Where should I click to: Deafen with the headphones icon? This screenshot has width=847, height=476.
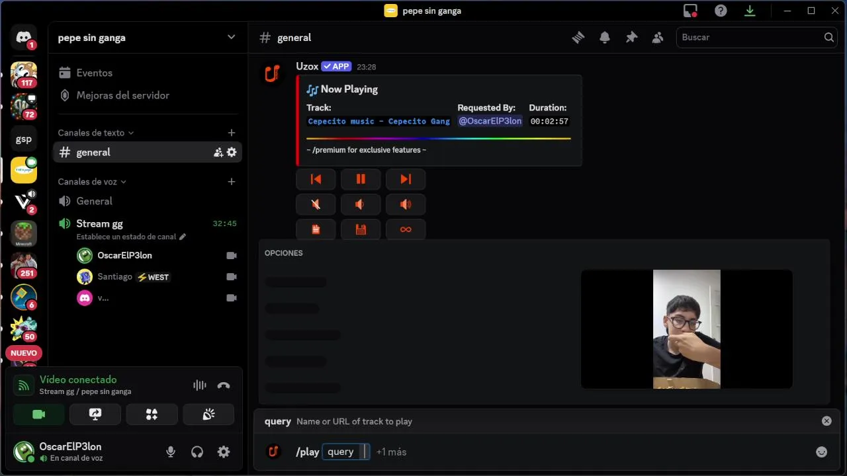pos(197,452)
